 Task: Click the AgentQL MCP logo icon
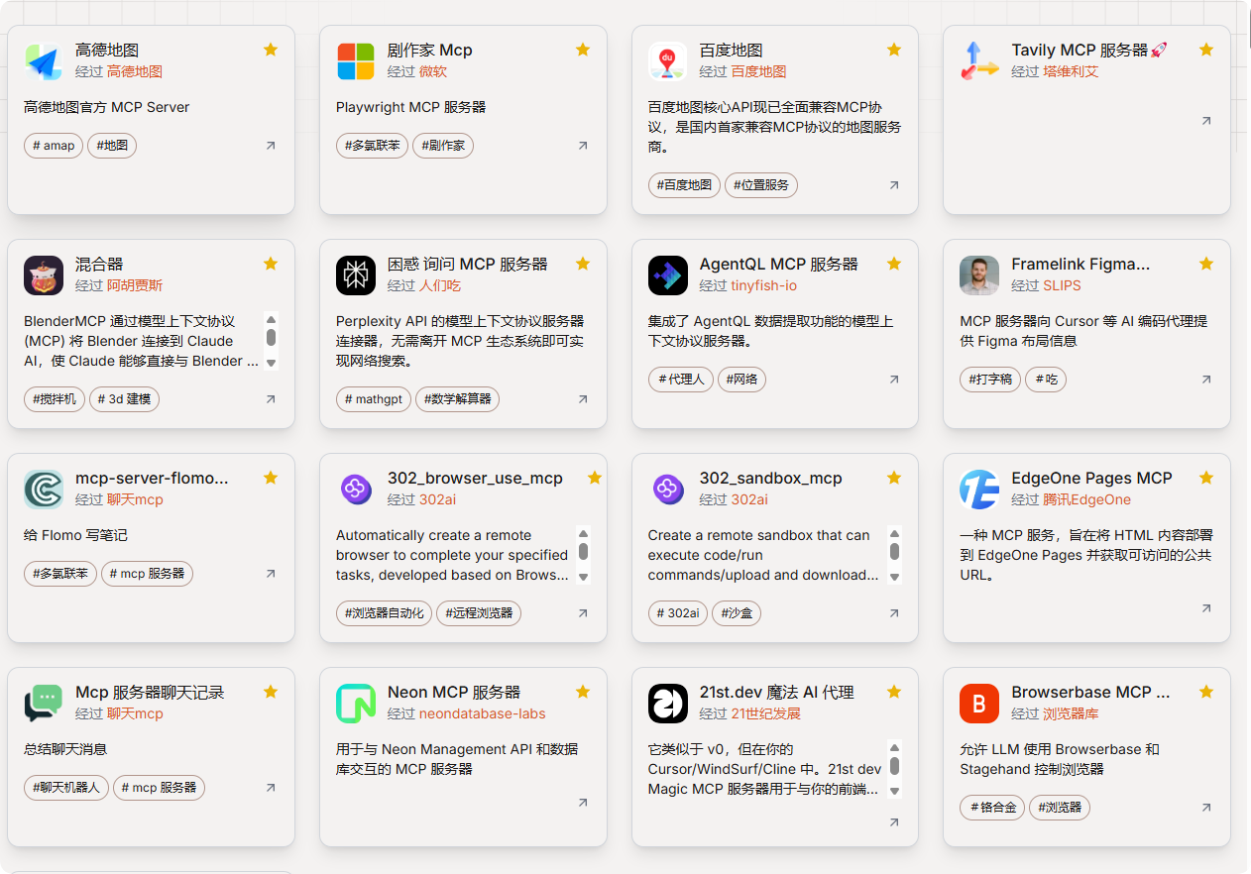[667, 275]
